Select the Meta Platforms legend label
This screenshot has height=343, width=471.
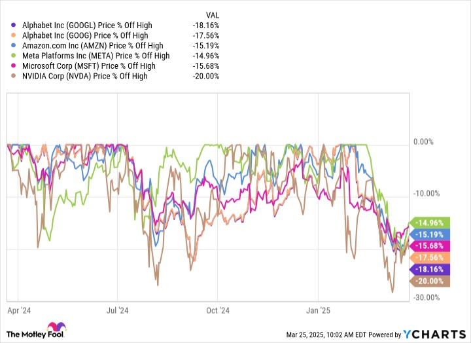[96, 56]
